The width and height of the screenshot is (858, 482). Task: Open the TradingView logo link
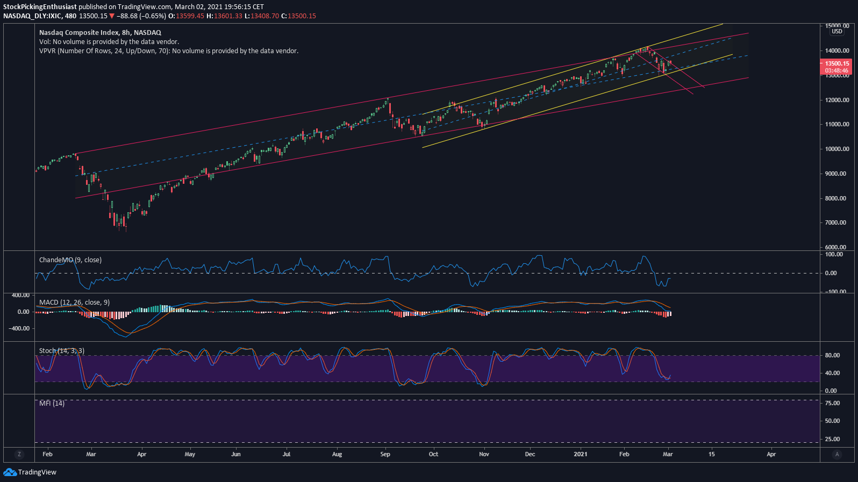[x=30, y=472]
